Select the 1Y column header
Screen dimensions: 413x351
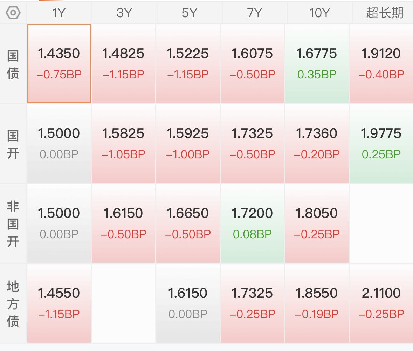[59, 13]
